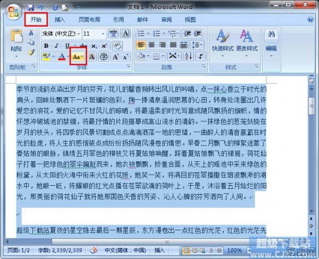The width and height of the screenshot is (319, 259).
Task: Expand quick access toolbar customization arrow
Action: coord(78,7)
